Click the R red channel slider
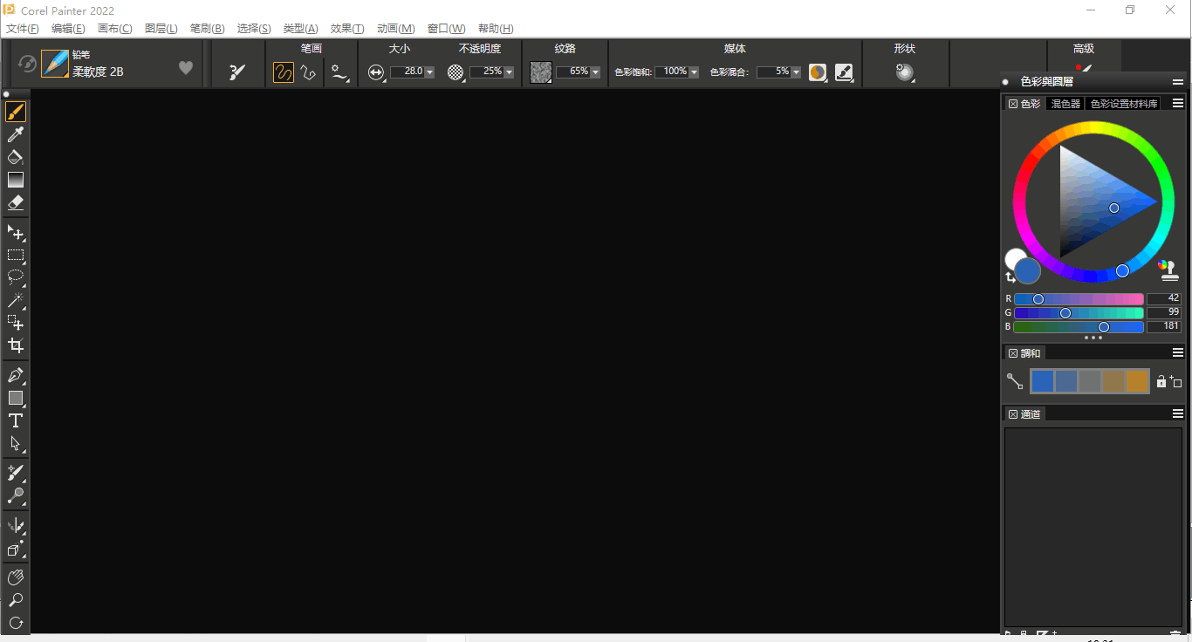This screenshot has width=1192, height=642. [1079, 299]
